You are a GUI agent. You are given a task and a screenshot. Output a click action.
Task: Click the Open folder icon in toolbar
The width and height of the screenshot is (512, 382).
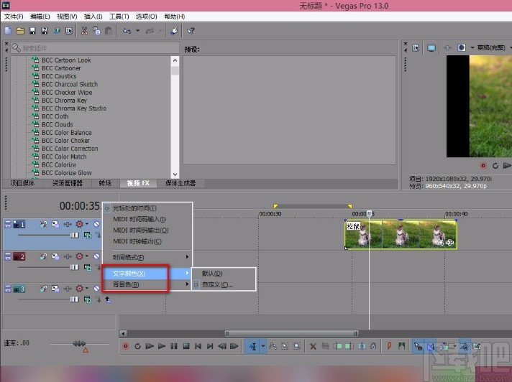click(20, 31)
